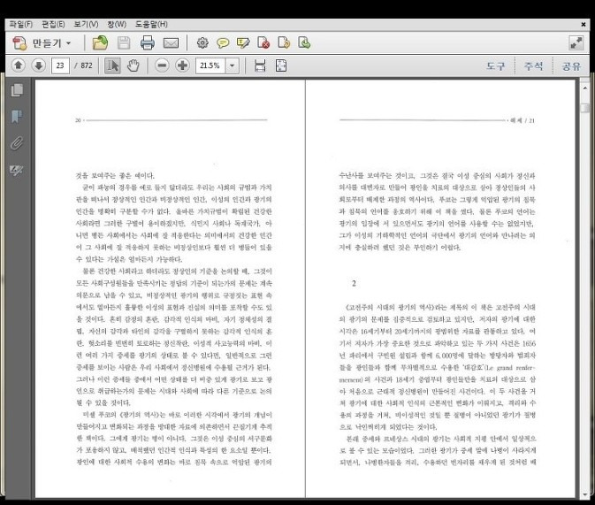The height and width of the screenshot is (505, 595).
Task: Zoom out with the minus button
Action: [x=162, y=65]
